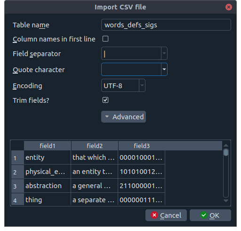The image size is (241, 231).
Task: Enable Column names in first line
Action: pyautogui.click(x=105, y=39)
